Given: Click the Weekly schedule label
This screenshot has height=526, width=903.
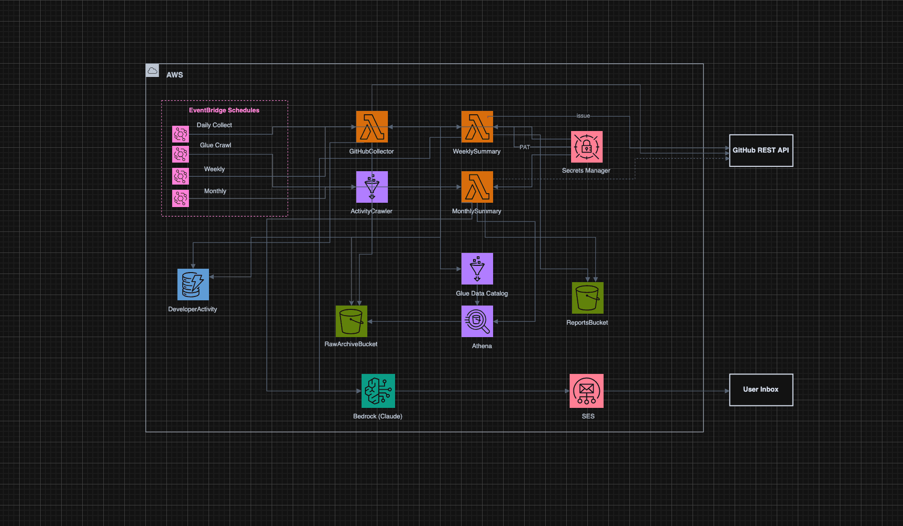Looking at the screenshot, I should (214, 169).
